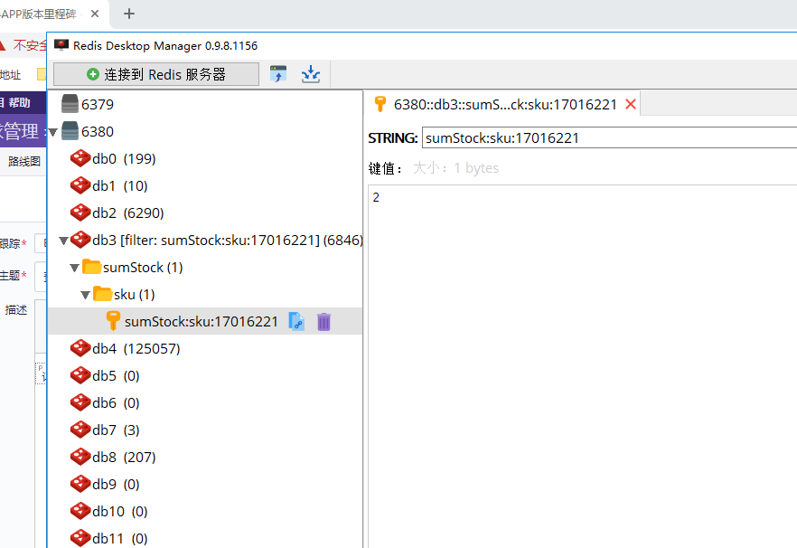The height and width of the screenshot is (548, 797).
Task: Click the red Redis icon beside db5
Action: (80, 375)
